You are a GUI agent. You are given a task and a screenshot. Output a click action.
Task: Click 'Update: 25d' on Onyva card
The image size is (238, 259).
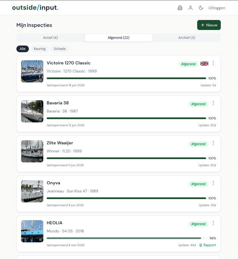point(207,205)
